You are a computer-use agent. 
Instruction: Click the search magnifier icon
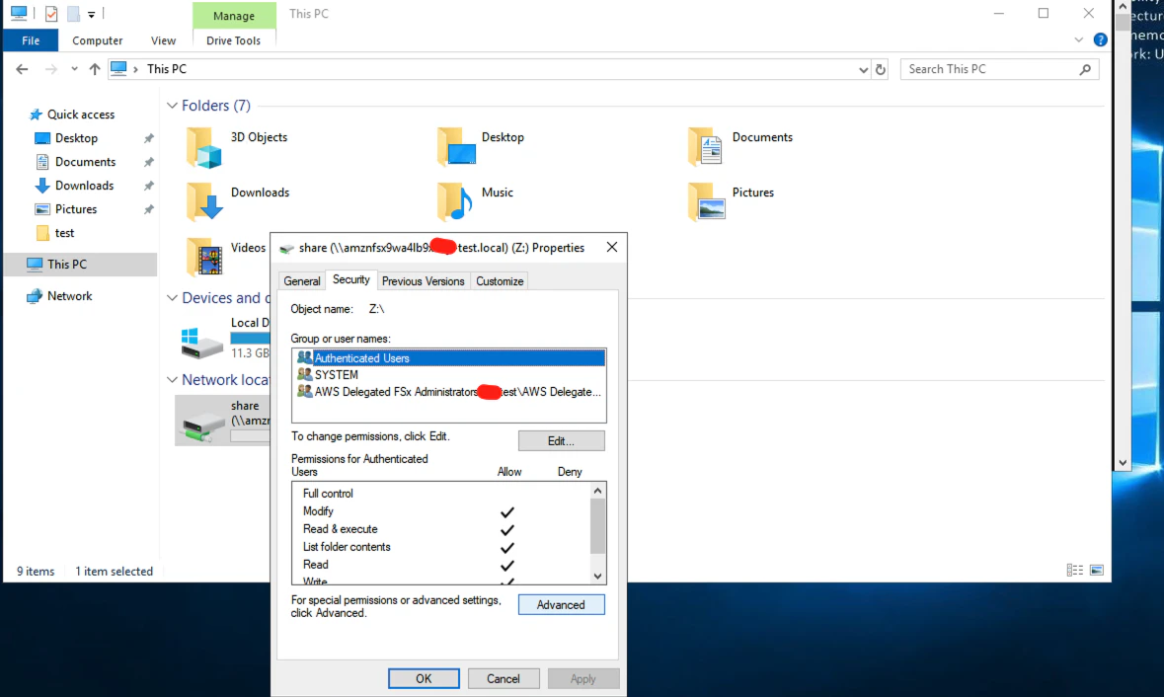click(1085, 69)
